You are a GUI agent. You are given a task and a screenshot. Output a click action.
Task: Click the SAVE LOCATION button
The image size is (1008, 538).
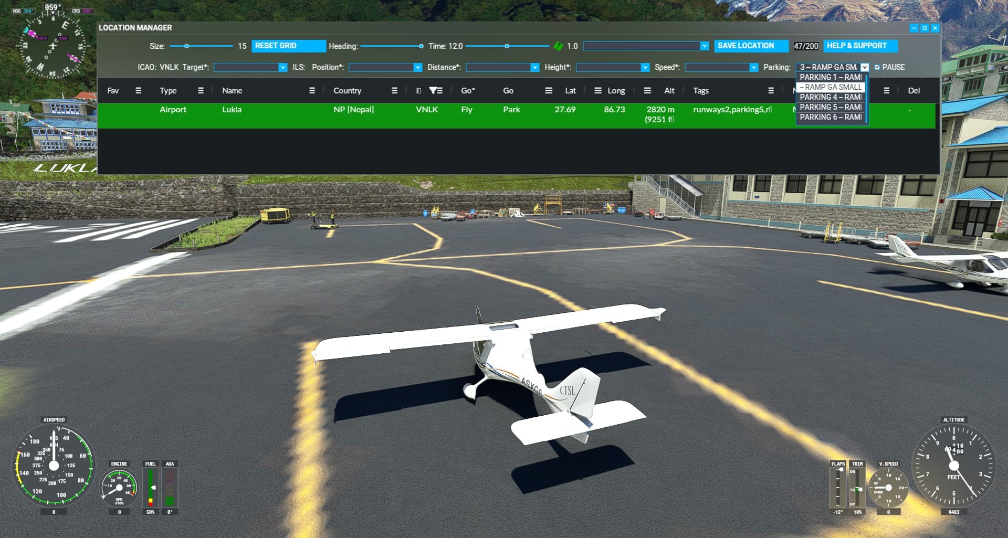click(751, 46)
